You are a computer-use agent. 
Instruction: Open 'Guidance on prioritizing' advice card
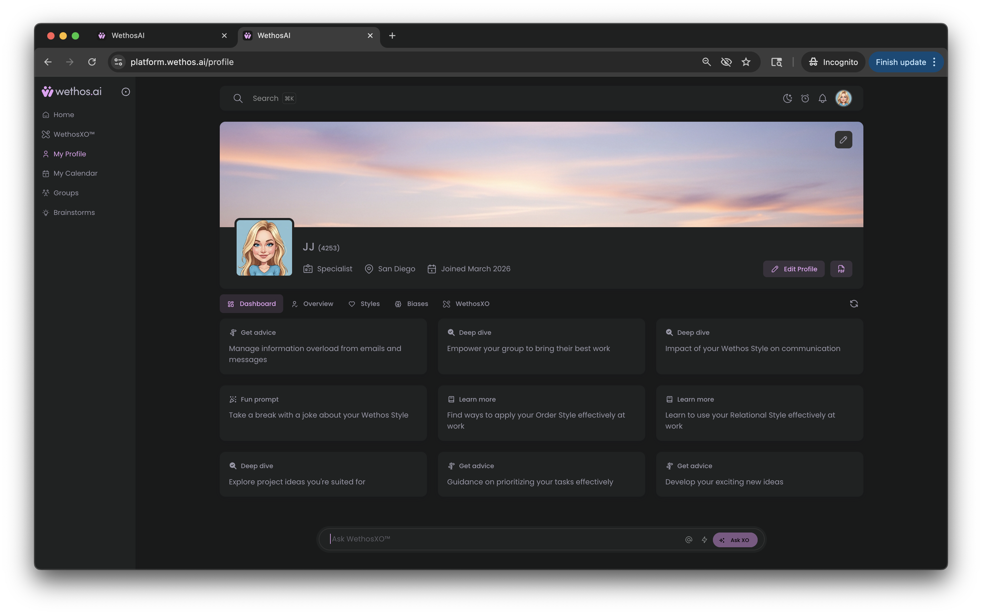pyautogui.click(x=541, y=474)
